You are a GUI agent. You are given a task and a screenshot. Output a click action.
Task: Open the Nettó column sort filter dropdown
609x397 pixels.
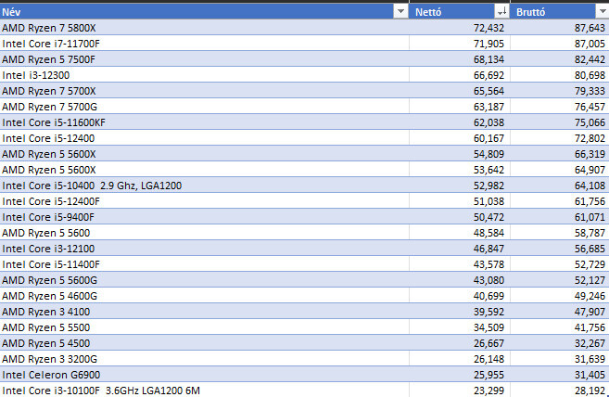pos(501,12)
